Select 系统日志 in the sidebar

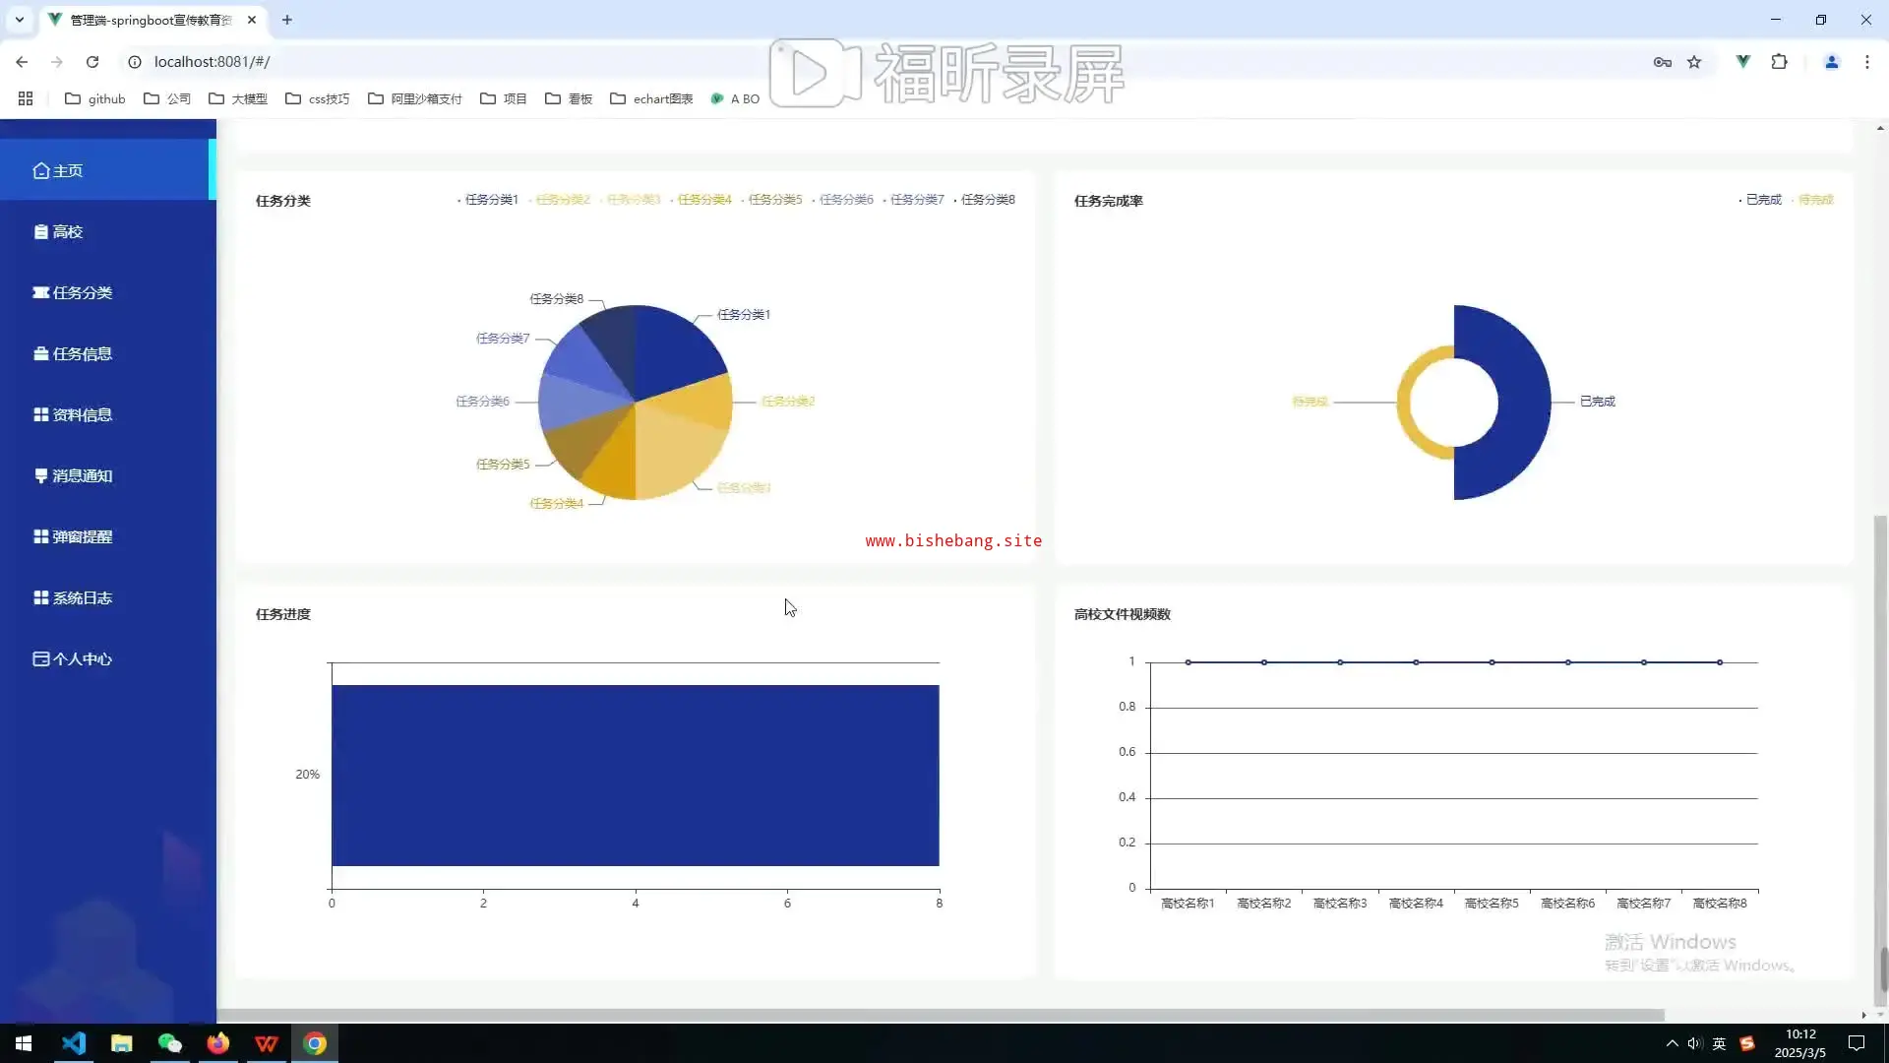pos(82,598)
